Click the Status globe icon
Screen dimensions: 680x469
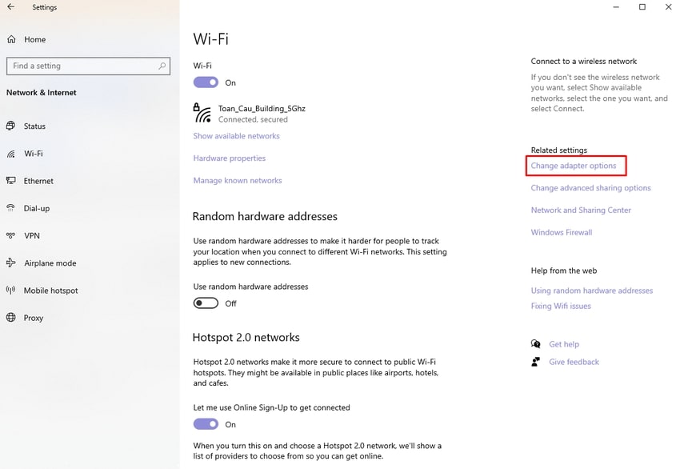(x=11, y=126)
